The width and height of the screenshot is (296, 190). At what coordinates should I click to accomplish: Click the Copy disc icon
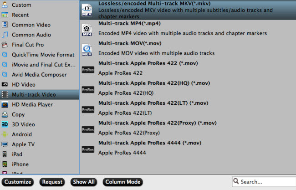pos(5,114)
